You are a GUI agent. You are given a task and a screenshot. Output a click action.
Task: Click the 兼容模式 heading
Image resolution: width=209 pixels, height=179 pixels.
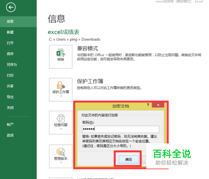tap(87, 49)
